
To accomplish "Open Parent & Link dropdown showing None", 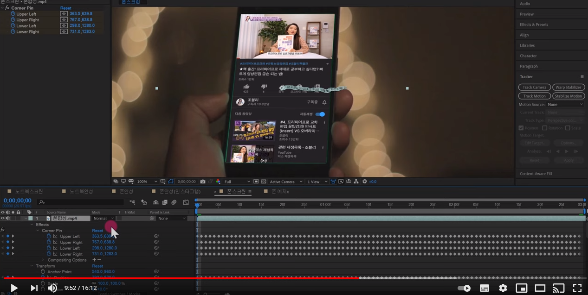I will (x=171, y=218).
